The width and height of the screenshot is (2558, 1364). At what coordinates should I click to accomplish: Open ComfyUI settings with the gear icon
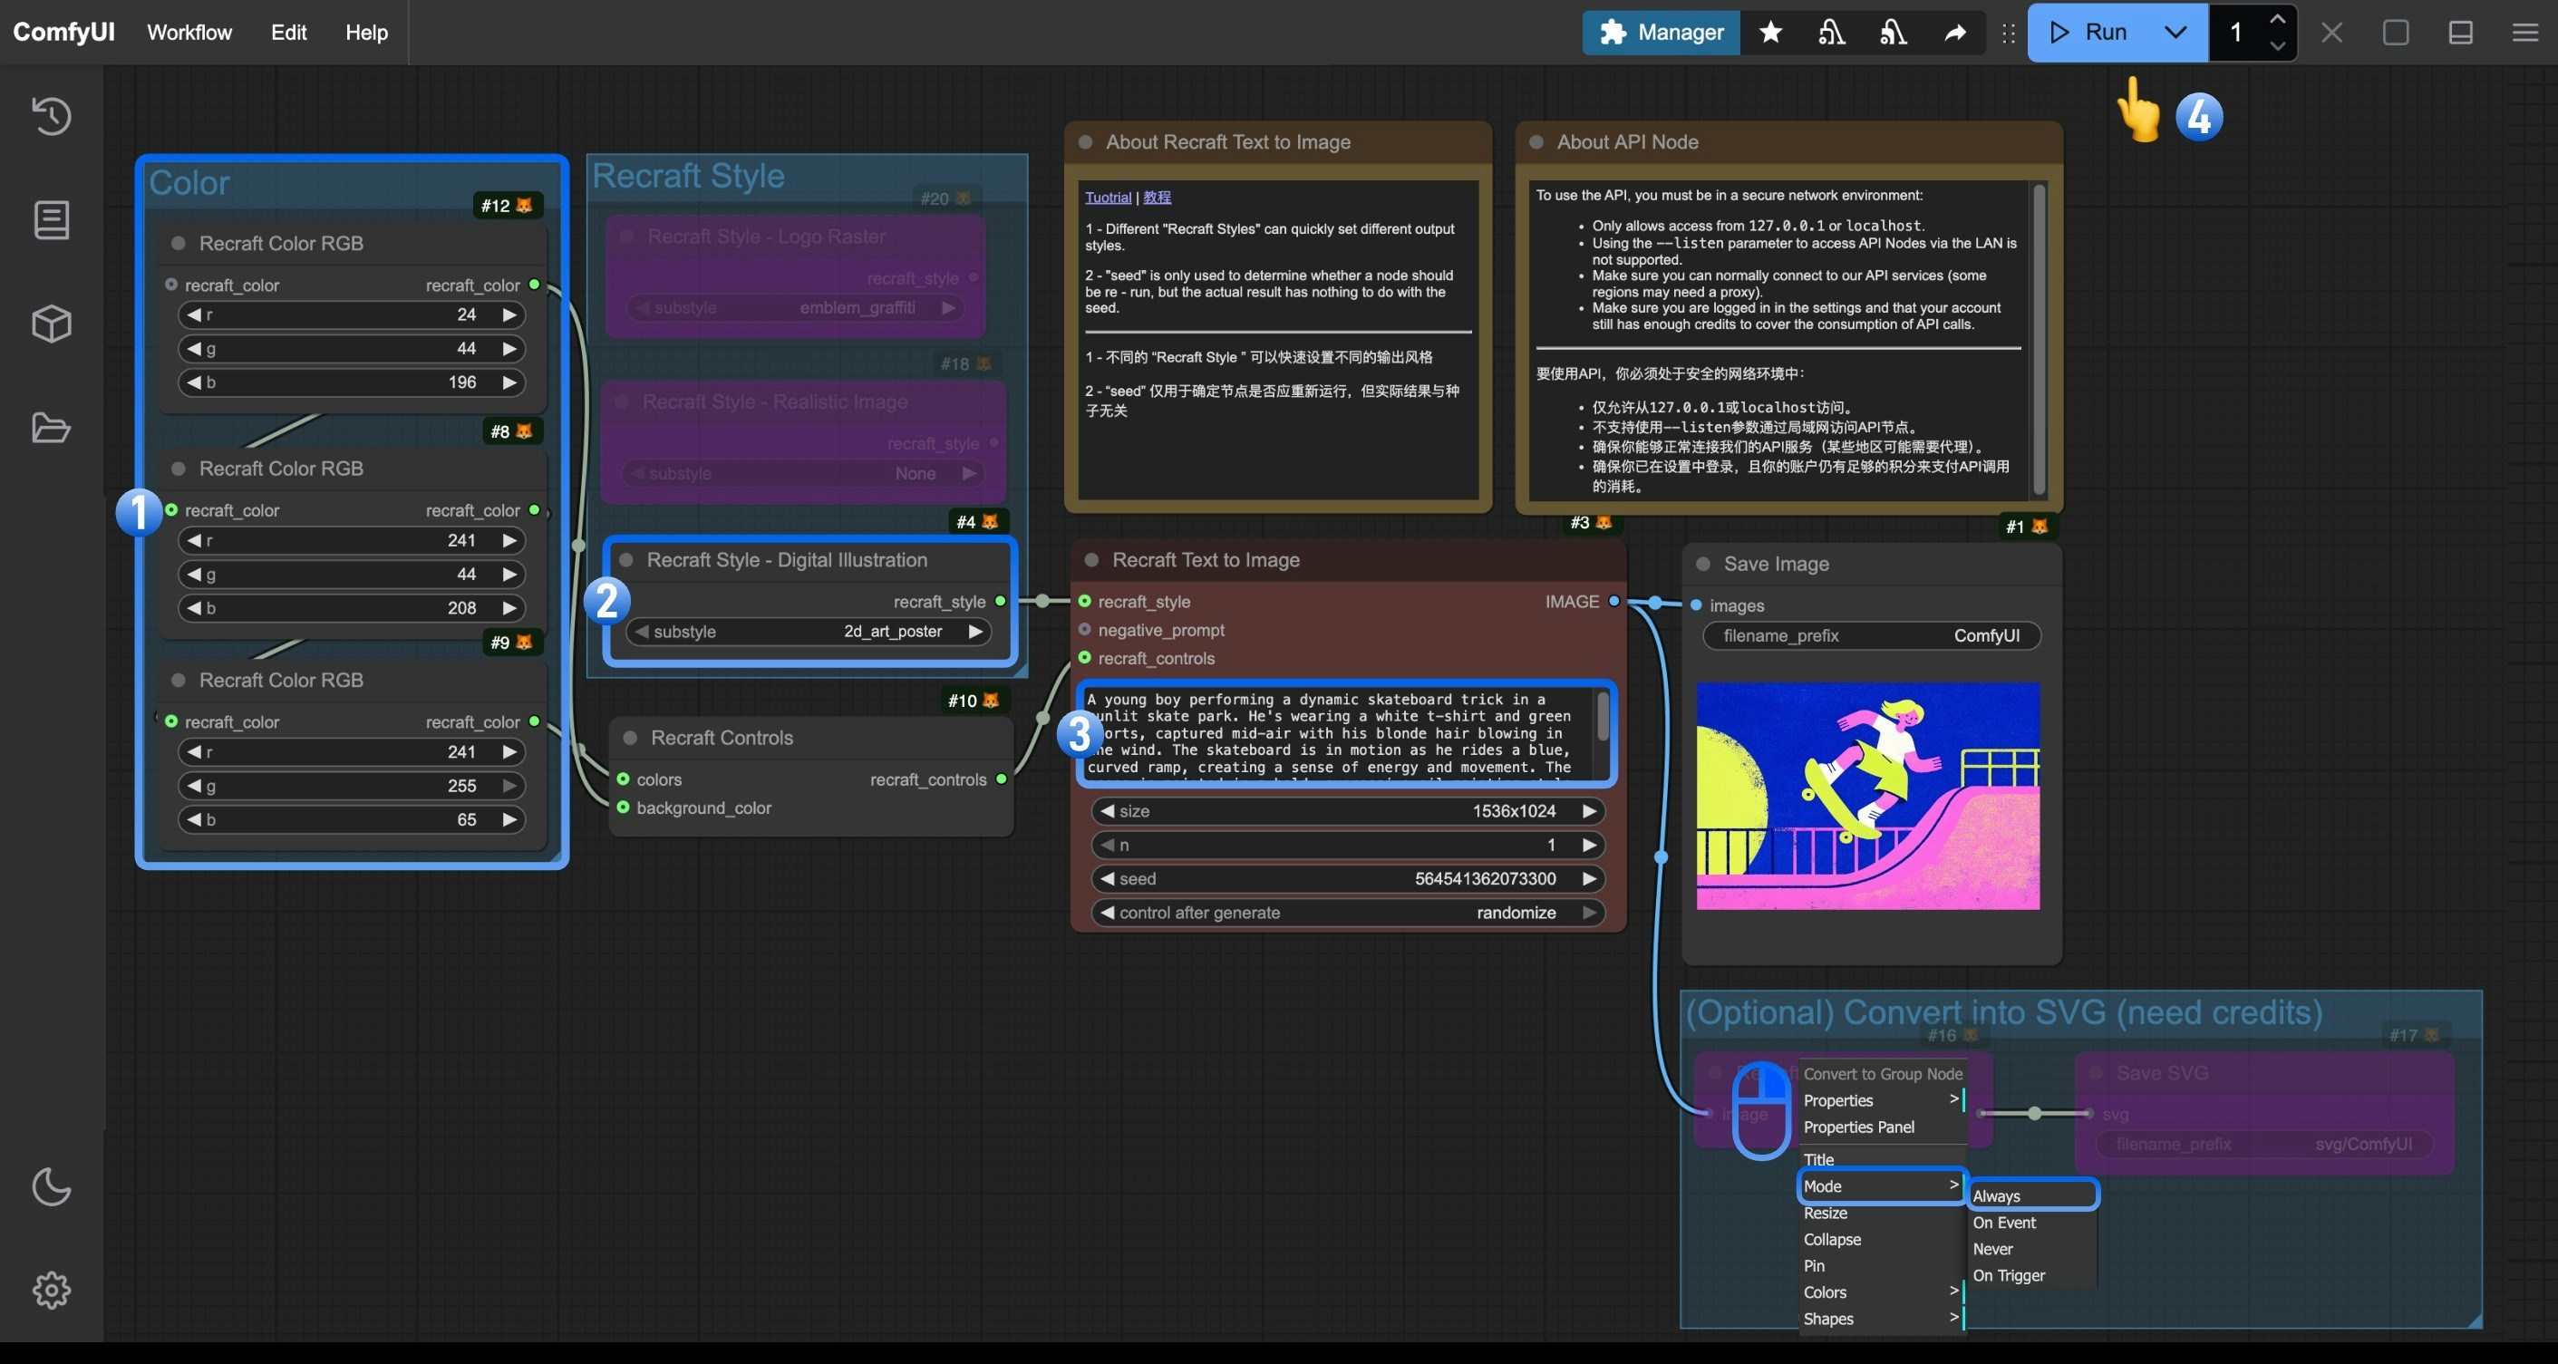51,1290
